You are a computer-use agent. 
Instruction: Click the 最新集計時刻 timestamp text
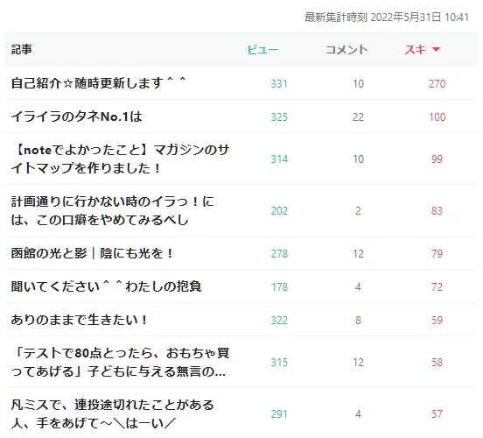[x=387, y=18]
